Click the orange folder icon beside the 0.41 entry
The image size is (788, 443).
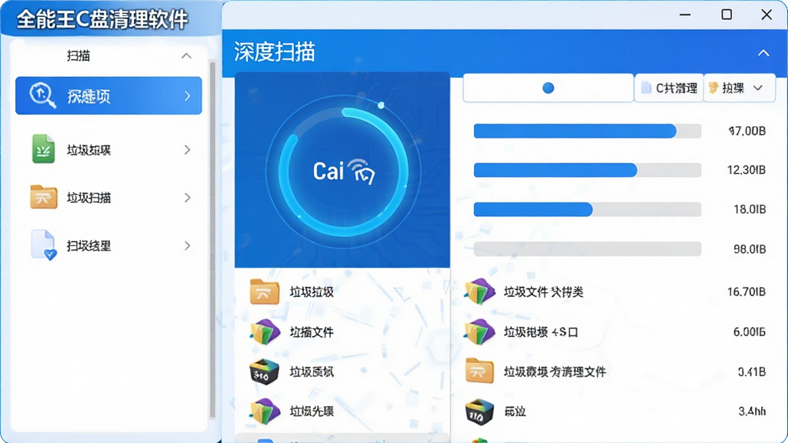479,371
